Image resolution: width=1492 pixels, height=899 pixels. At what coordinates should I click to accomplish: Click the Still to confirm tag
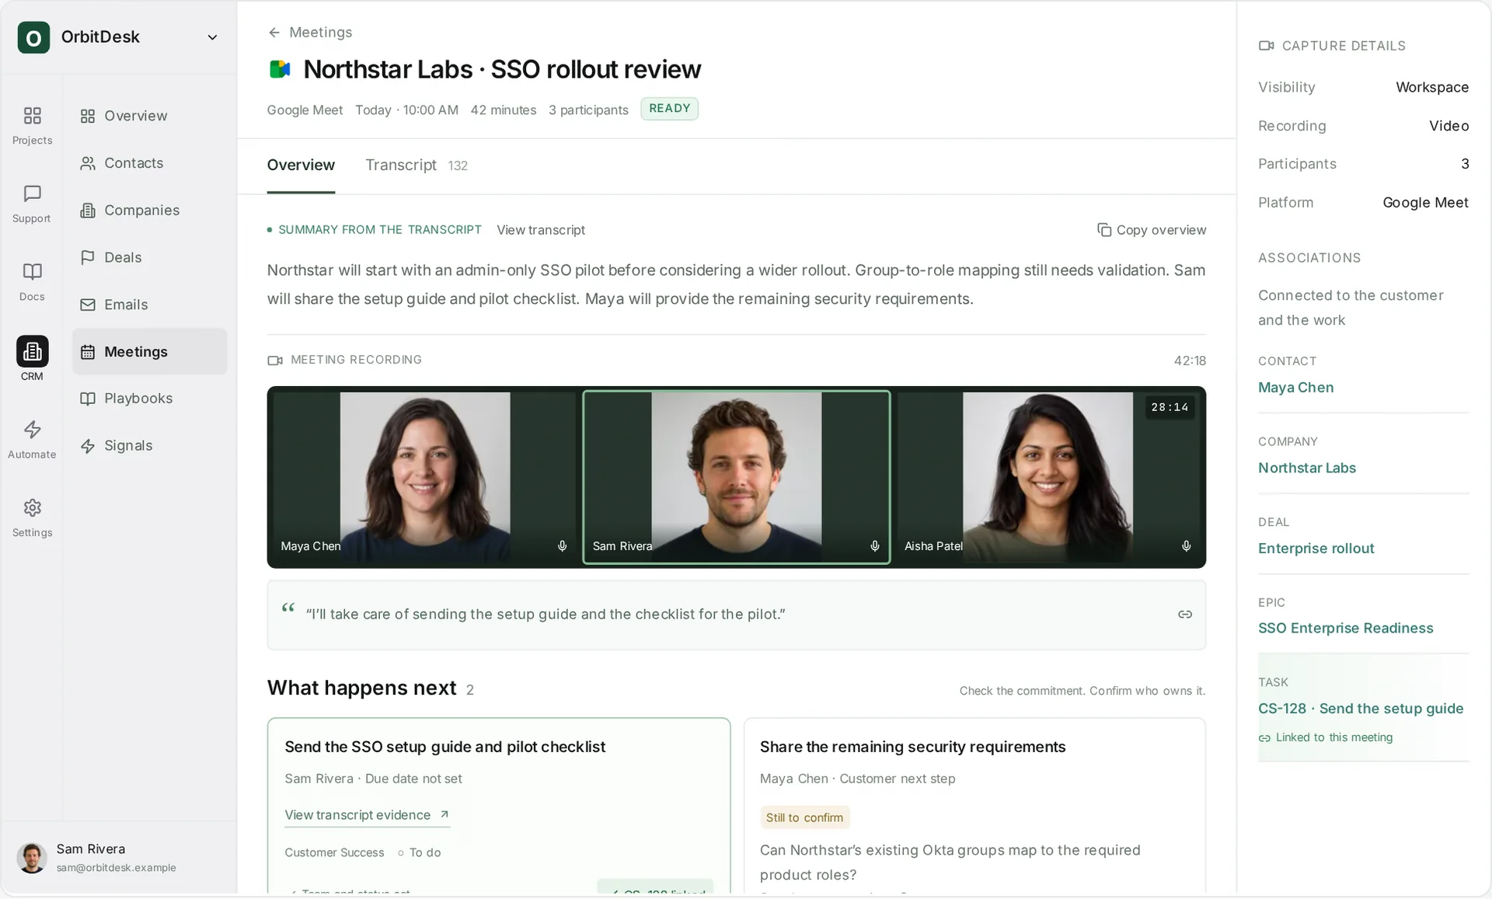tap(804, 817)
